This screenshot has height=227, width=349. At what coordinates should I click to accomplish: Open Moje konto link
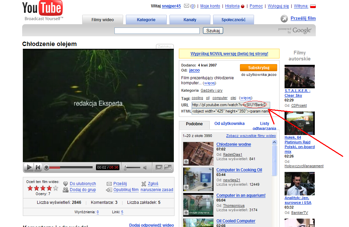tap(210, 6)
